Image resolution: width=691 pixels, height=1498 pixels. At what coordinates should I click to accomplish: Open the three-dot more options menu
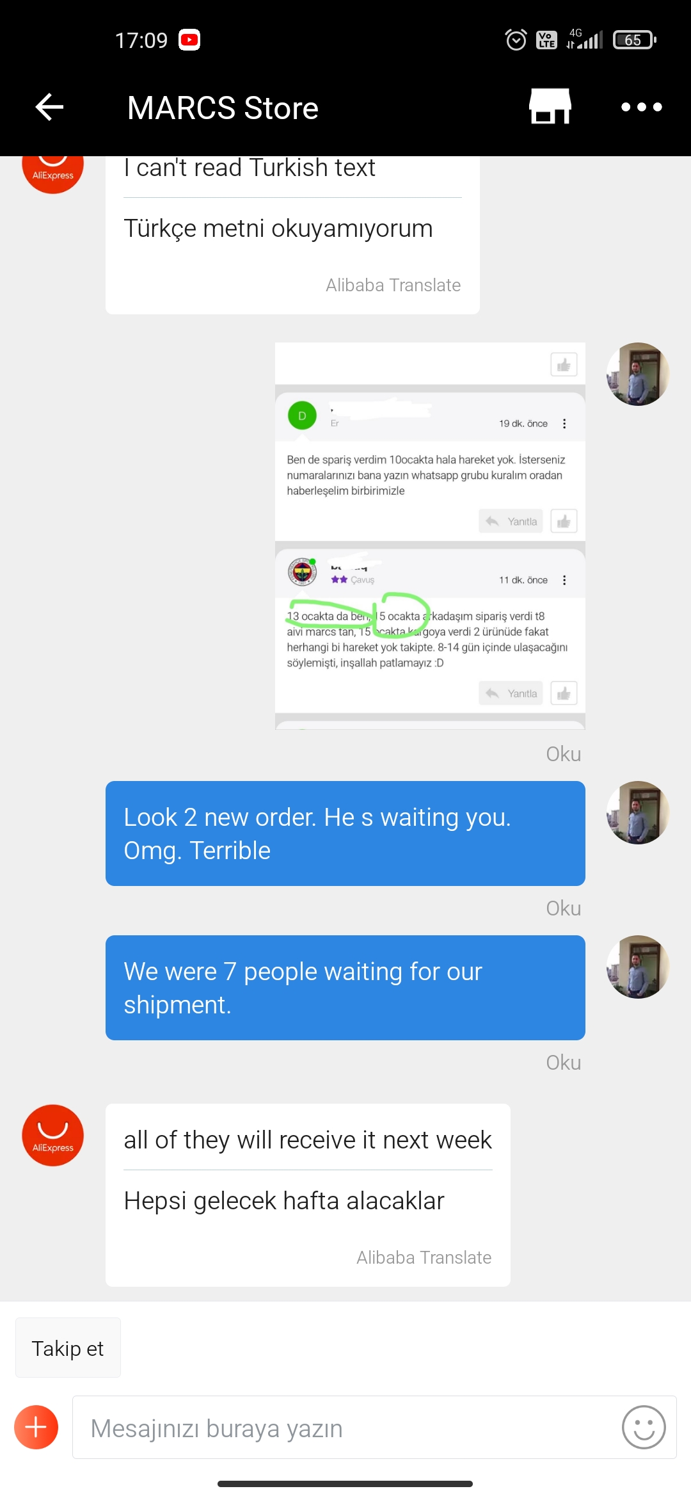tap(642, 107)
